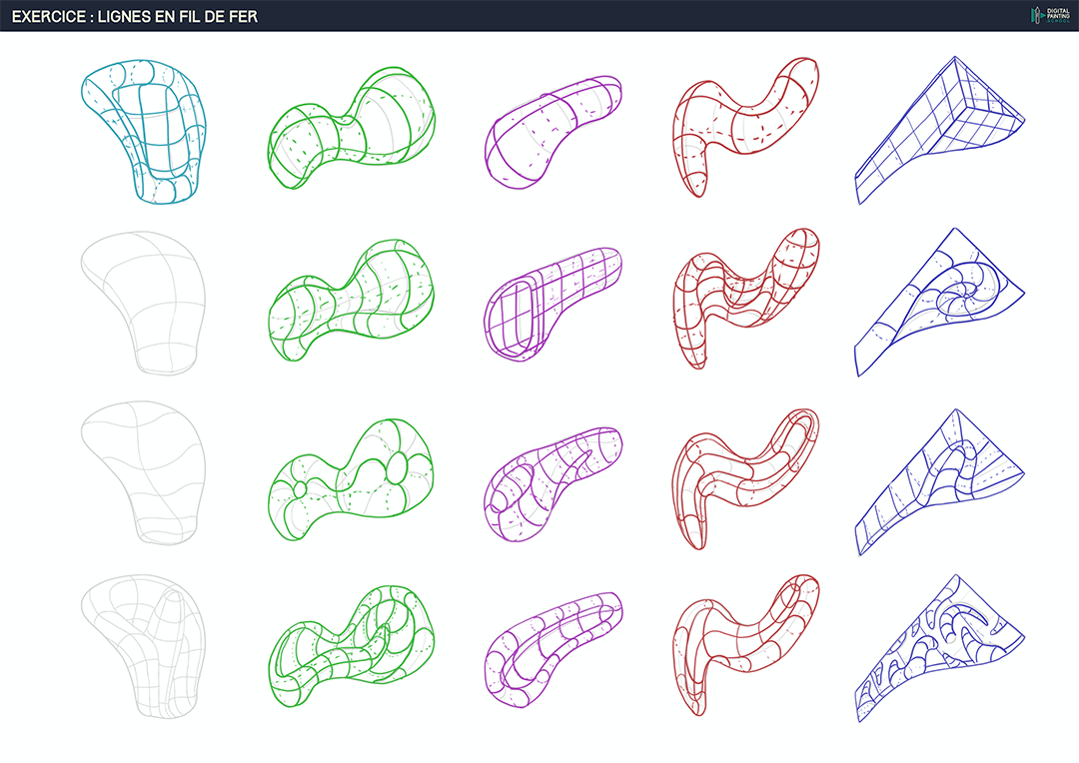Select the teal wireframe shape in top row

click(x=143, y=130)
